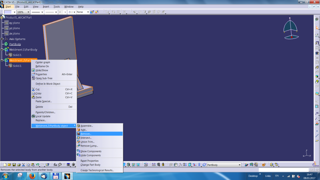Collapse the Weldment.1\PartBody tree node
This screenshot has height=180, width=320.
pyautogui.click(x=2, y=50)
